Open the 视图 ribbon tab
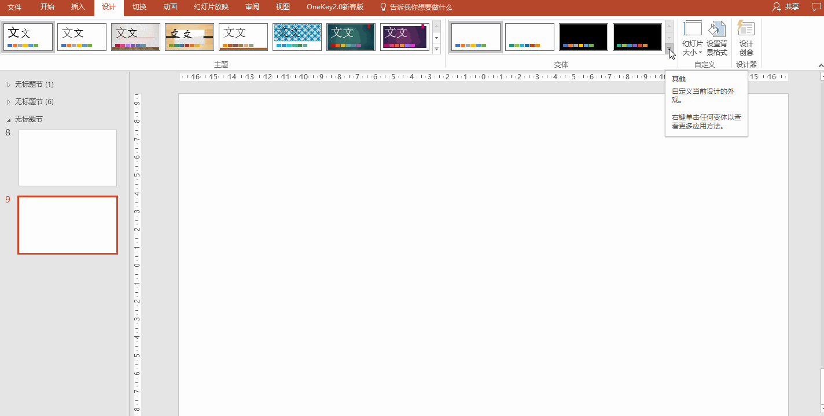Image resolution: width=824 pixels, height=416 pixels. [282, 7]
